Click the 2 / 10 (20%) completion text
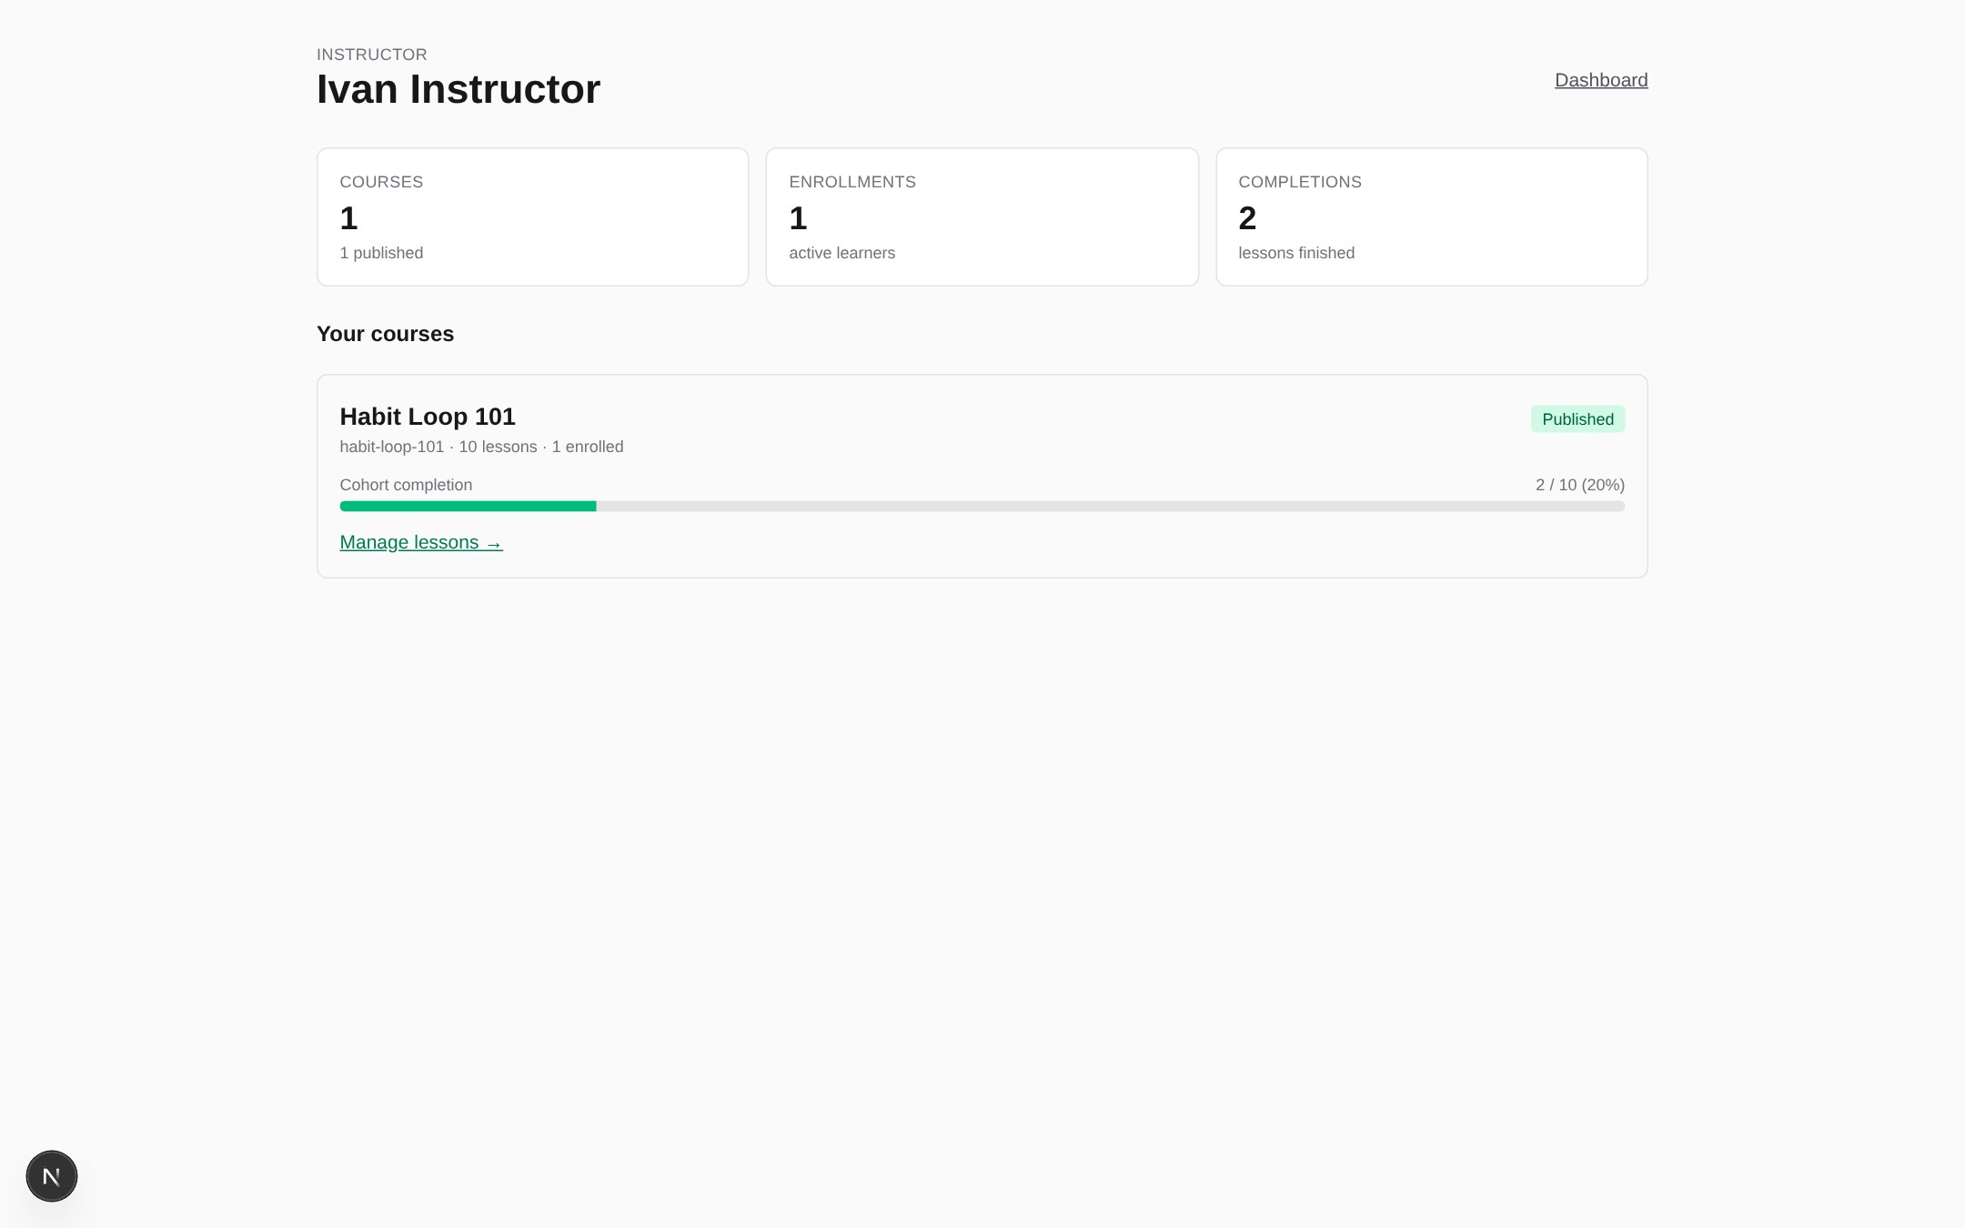Screen dimensions: 1965x1228 coord(1579,485)
